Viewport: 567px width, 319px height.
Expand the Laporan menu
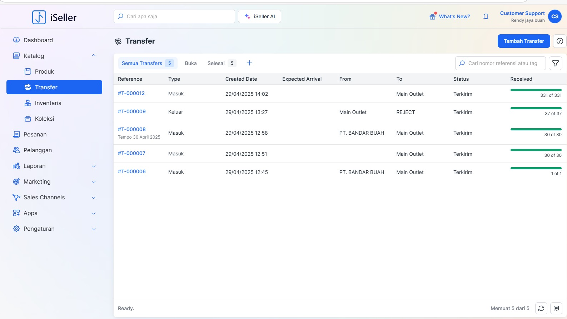coord(94,166)
